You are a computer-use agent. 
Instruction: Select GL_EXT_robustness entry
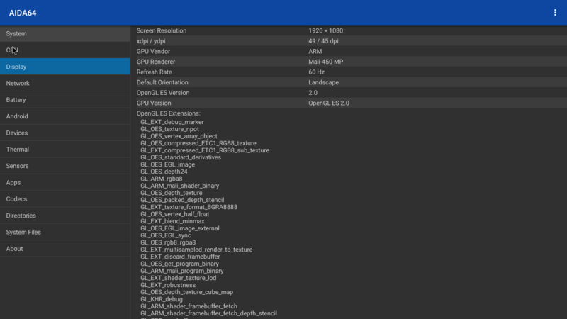coord(168,285)
